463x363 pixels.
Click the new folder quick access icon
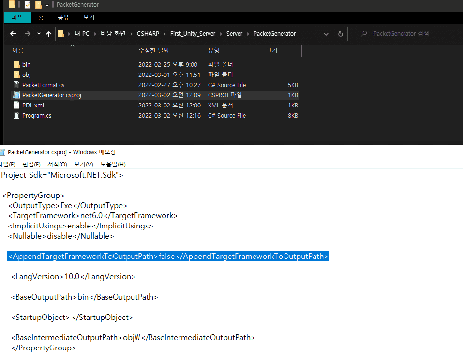38,5
